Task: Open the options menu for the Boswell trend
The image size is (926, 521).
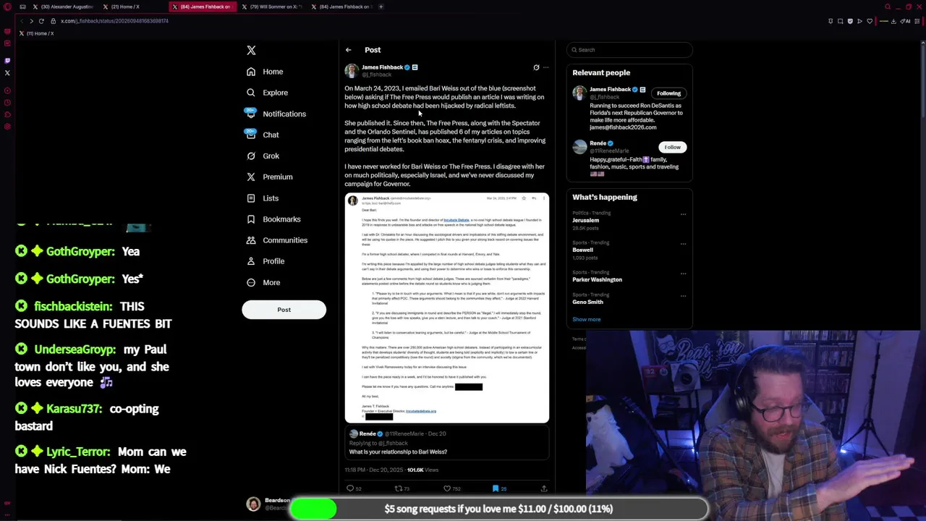Action: click(x=683, y=244)
